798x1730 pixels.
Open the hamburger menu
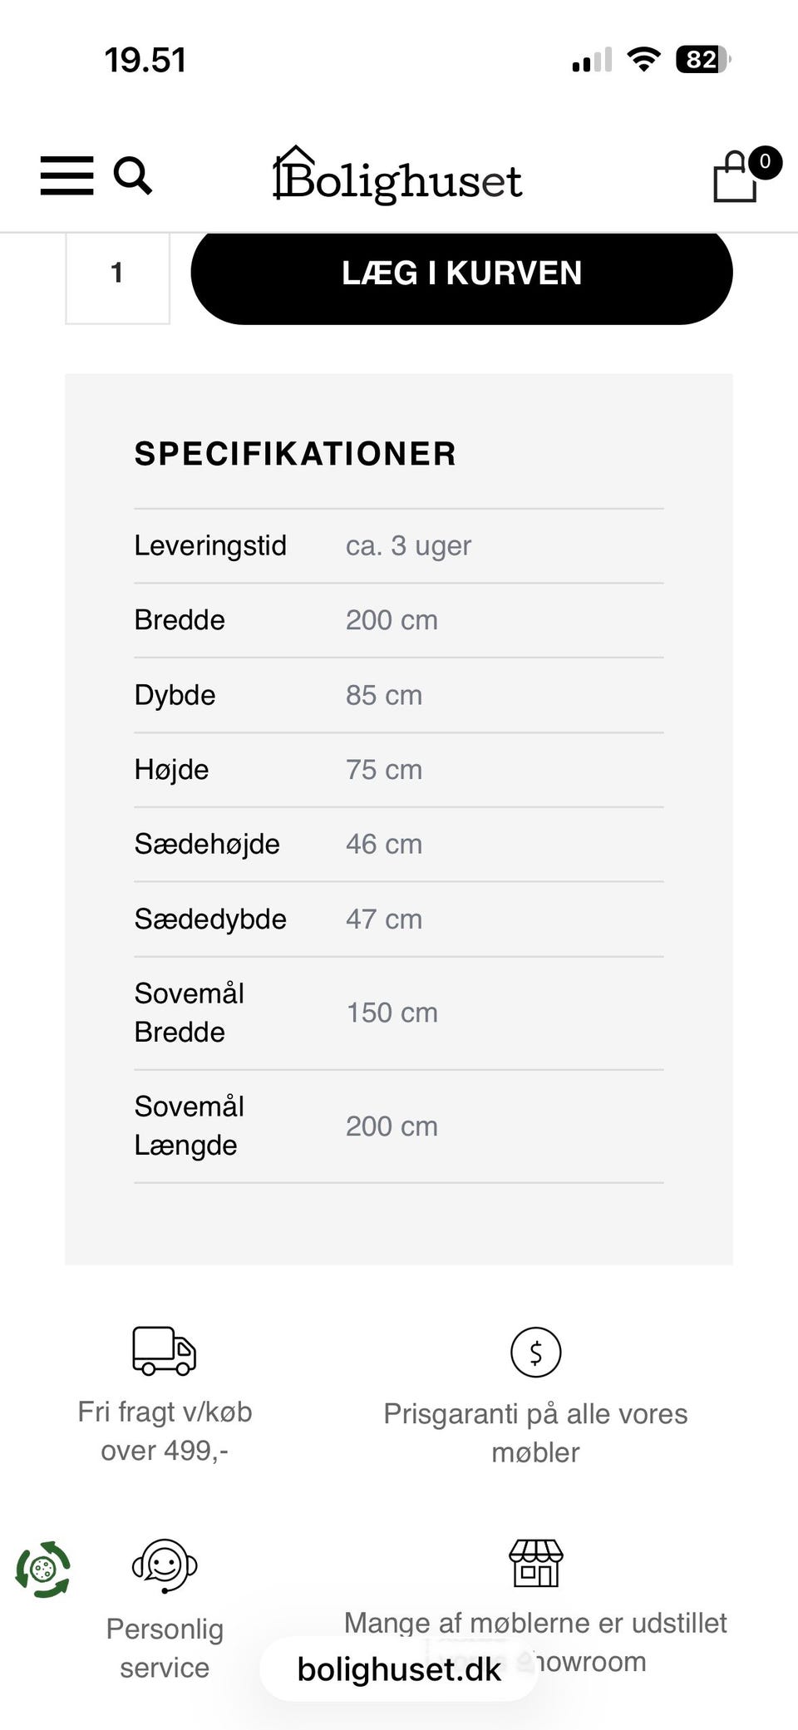pos(66,175)
